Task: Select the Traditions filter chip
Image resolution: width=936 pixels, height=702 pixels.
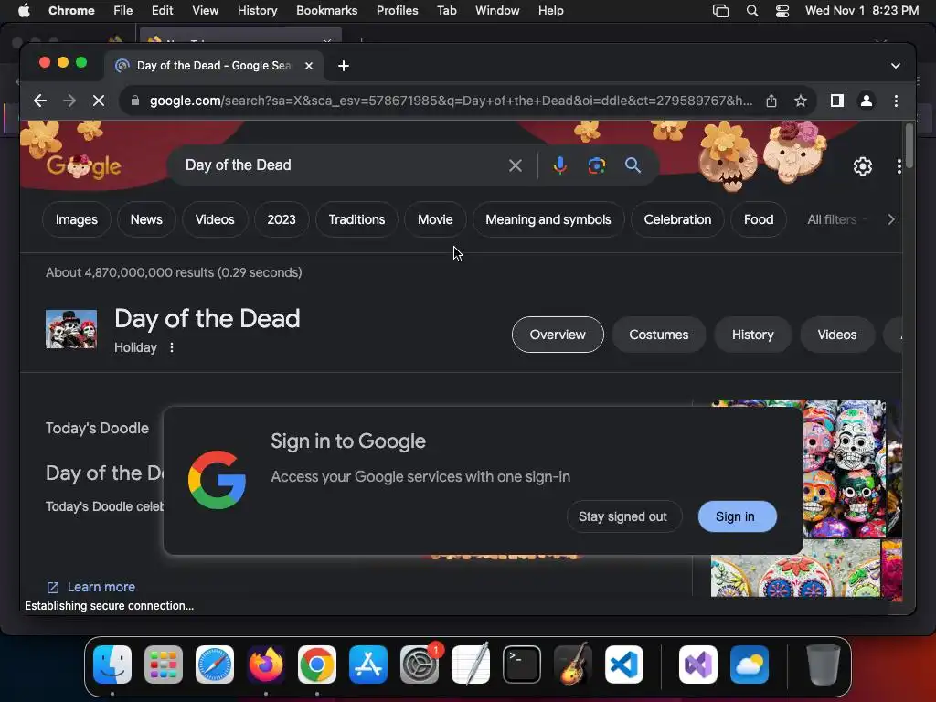Action: (x=356, y=219)
